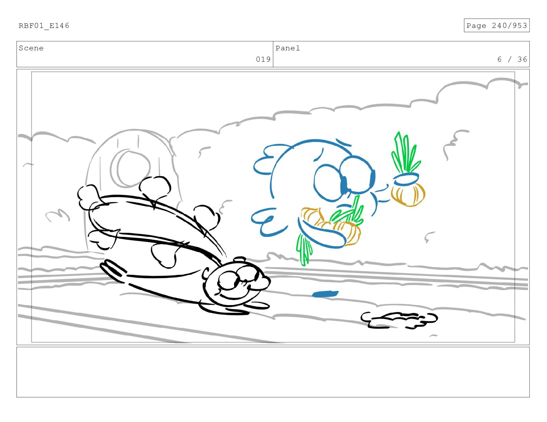Click the empty notes box below the panel
Image resolution: width=547 pixels, height=422 pixels.
[x=273, y=372]
